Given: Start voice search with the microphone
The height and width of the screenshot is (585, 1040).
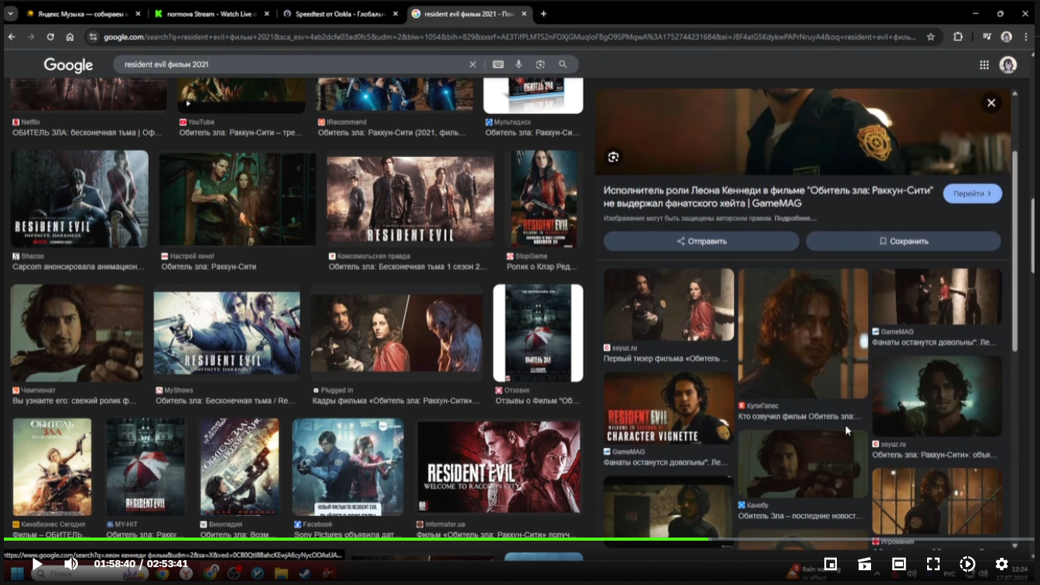Looking at the screenshot, I should [519, 65].
